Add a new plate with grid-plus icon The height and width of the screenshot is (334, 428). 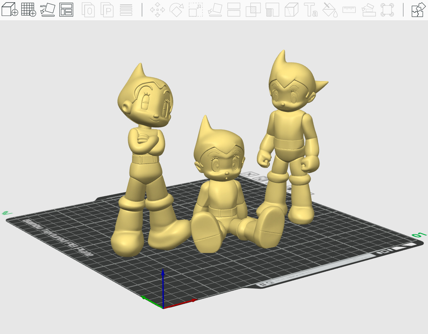coord(28,9)
